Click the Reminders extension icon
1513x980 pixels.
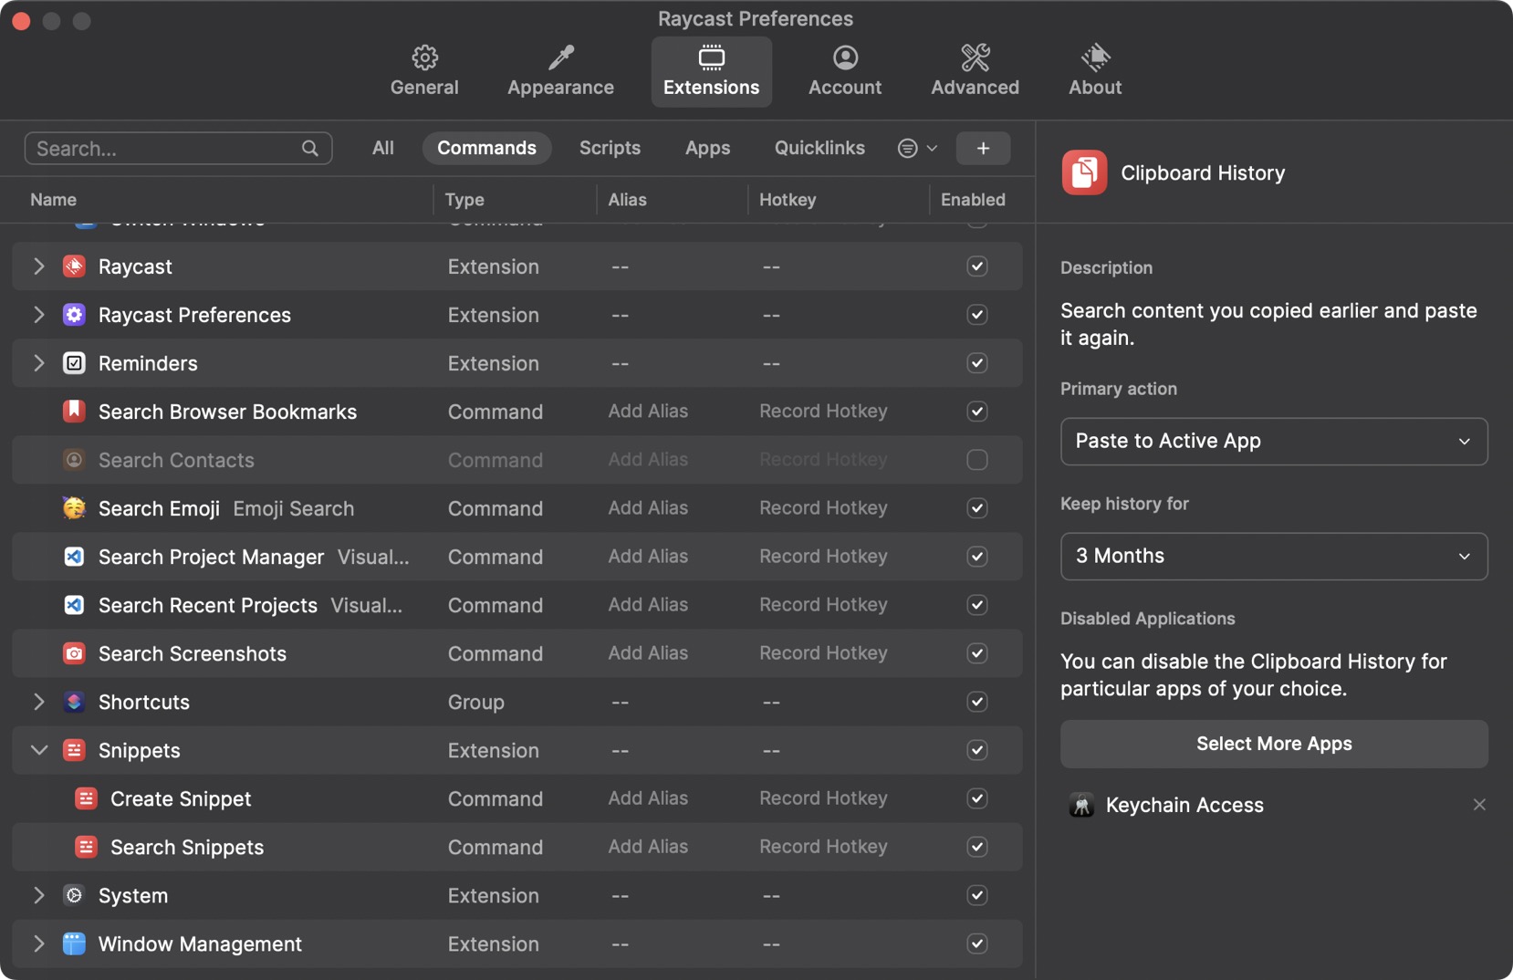[74, 363]
